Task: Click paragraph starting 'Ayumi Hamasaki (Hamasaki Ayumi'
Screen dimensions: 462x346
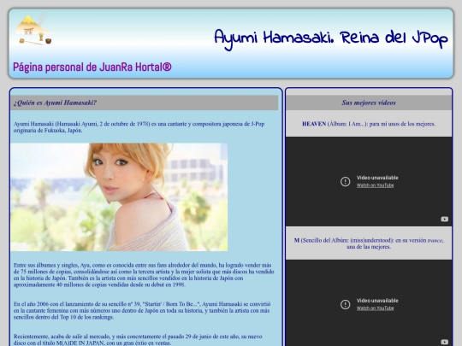Action: click(139, 127)
